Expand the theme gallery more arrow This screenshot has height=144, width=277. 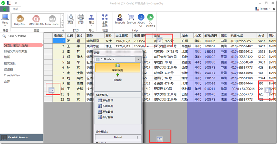coord(62,25)
